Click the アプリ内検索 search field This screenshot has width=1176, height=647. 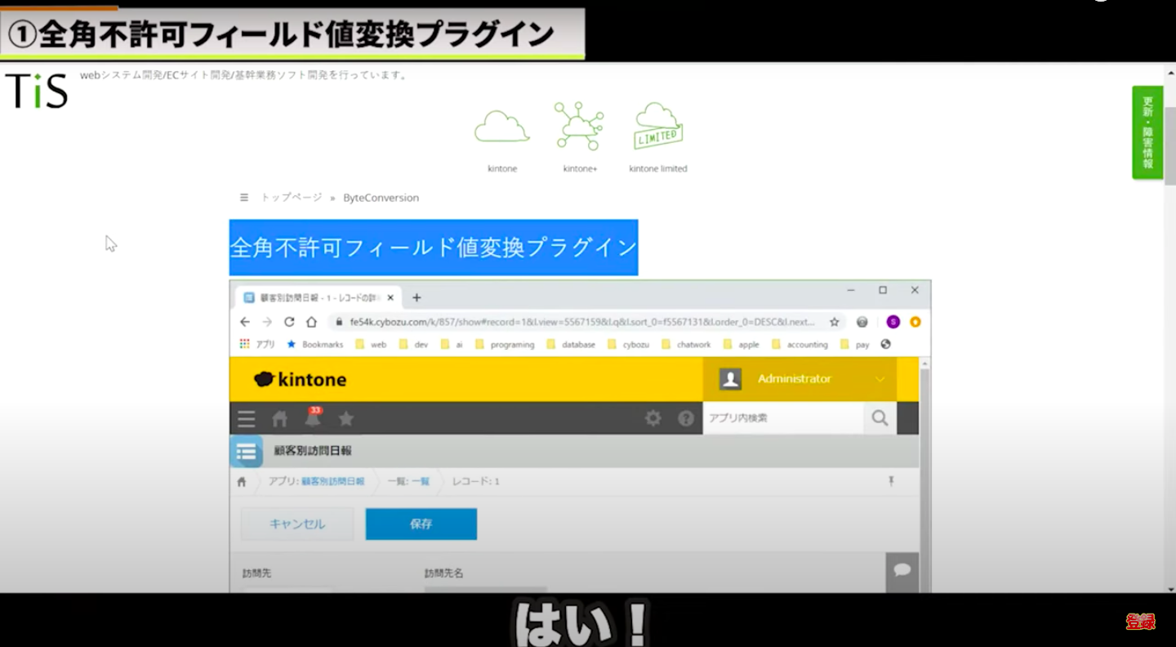pos(782,418)
